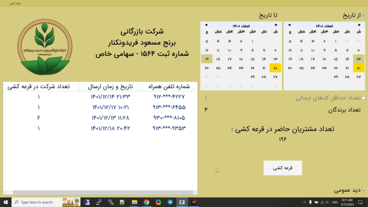368x207 pixels.
Task: Click the results table horizontal scrollbar thumb
Action: pyautogui.click(x=103, y=192)
